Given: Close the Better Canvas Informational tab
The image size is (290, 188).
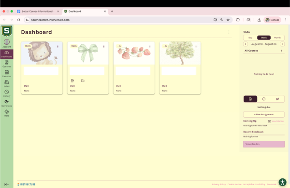Looking at the screenshot, I should pos(58,11).
